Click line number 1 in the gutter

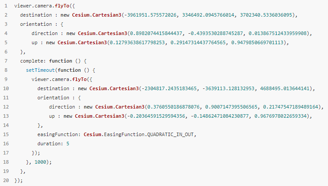pos(6,6)
